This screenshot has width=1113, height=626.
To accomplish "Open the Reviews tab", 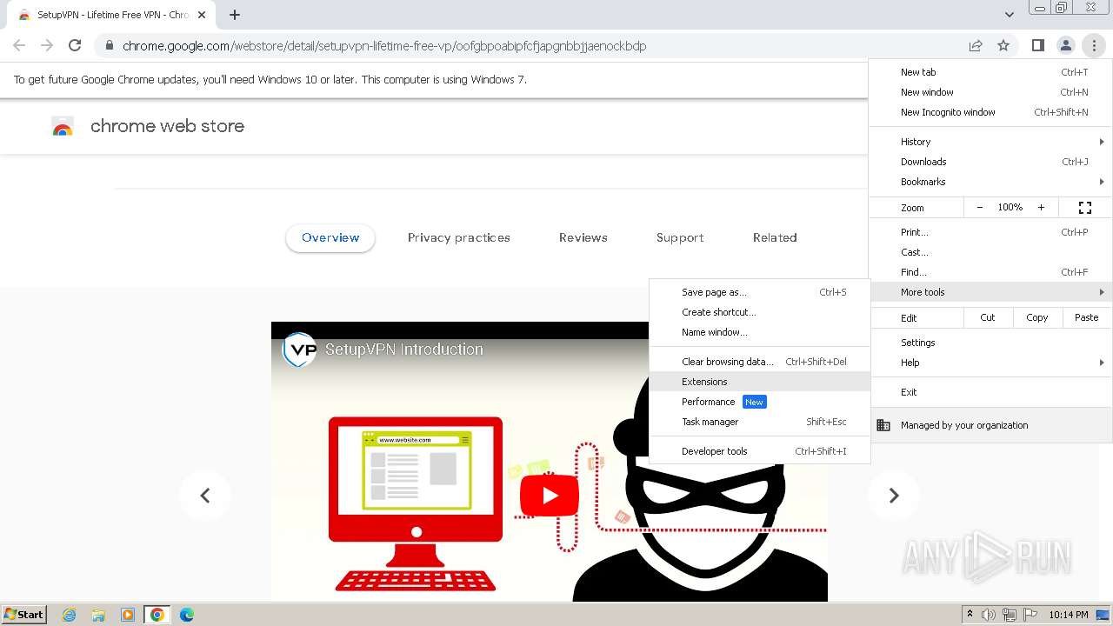I will [583, 237].
